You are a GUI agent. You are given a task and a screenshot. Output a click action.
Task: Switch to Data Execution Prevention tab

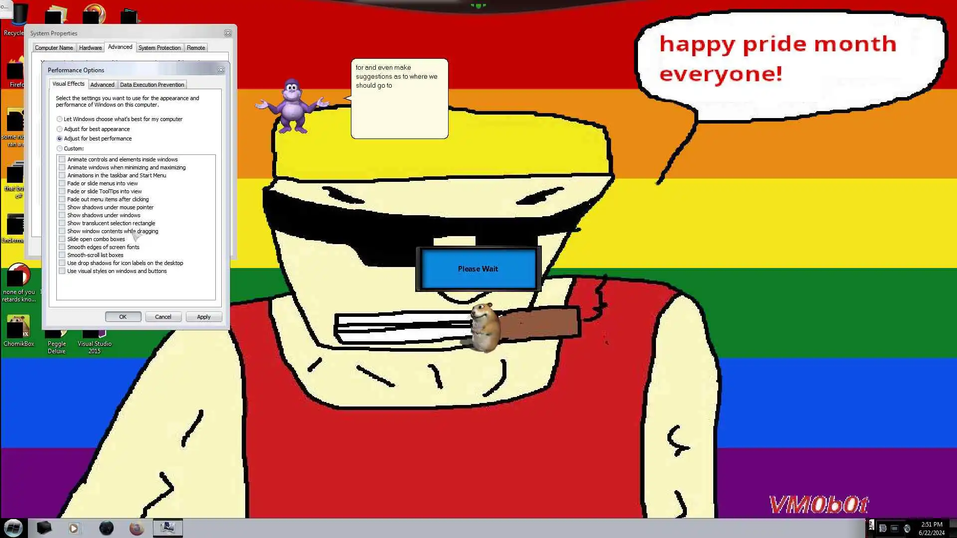point(152,85)
